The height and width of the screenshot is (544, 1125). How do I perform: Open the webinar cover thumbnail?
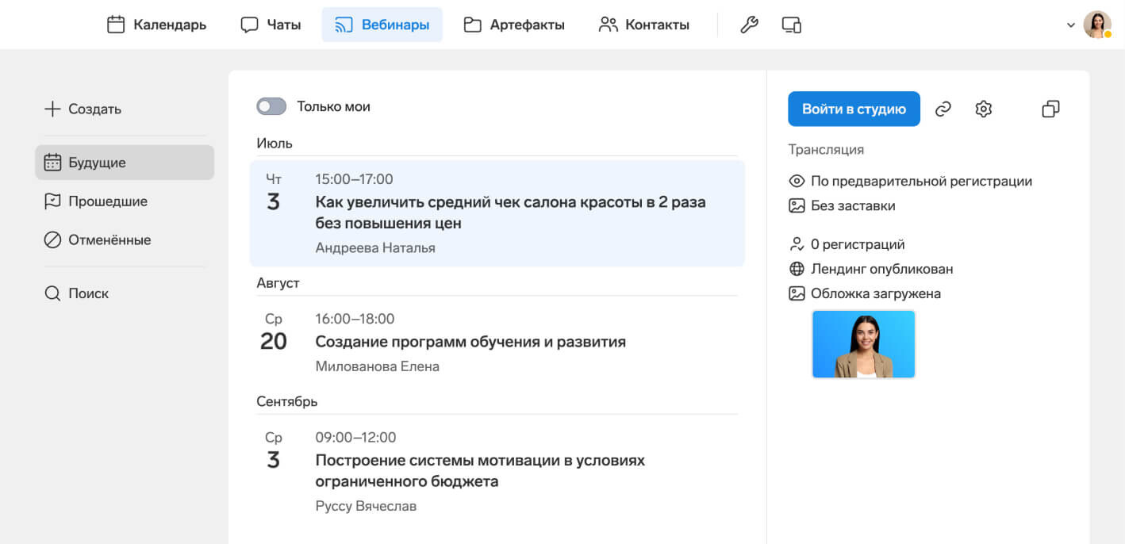[863, 344]
